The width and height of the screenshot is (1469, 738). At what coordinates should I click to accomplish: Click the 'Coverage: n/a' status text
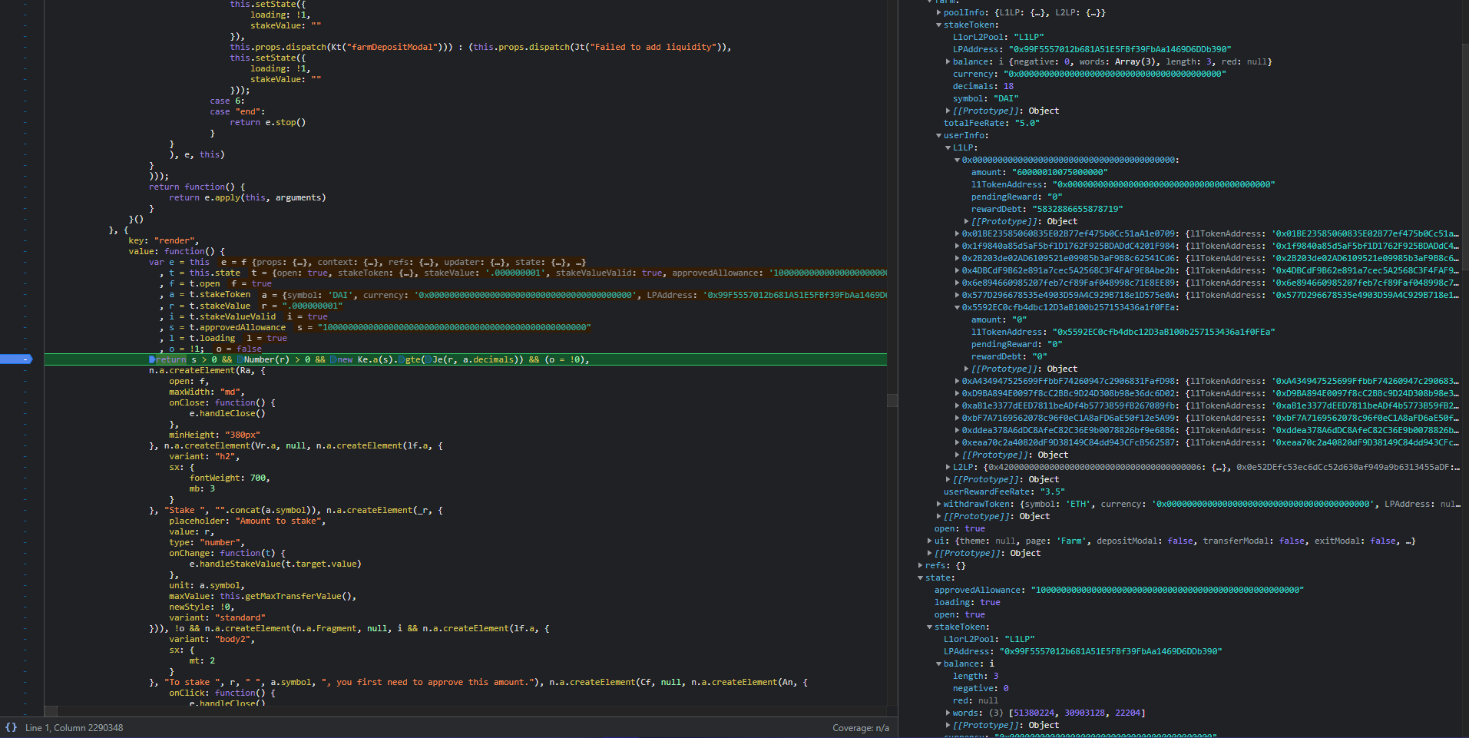[861, 727]
